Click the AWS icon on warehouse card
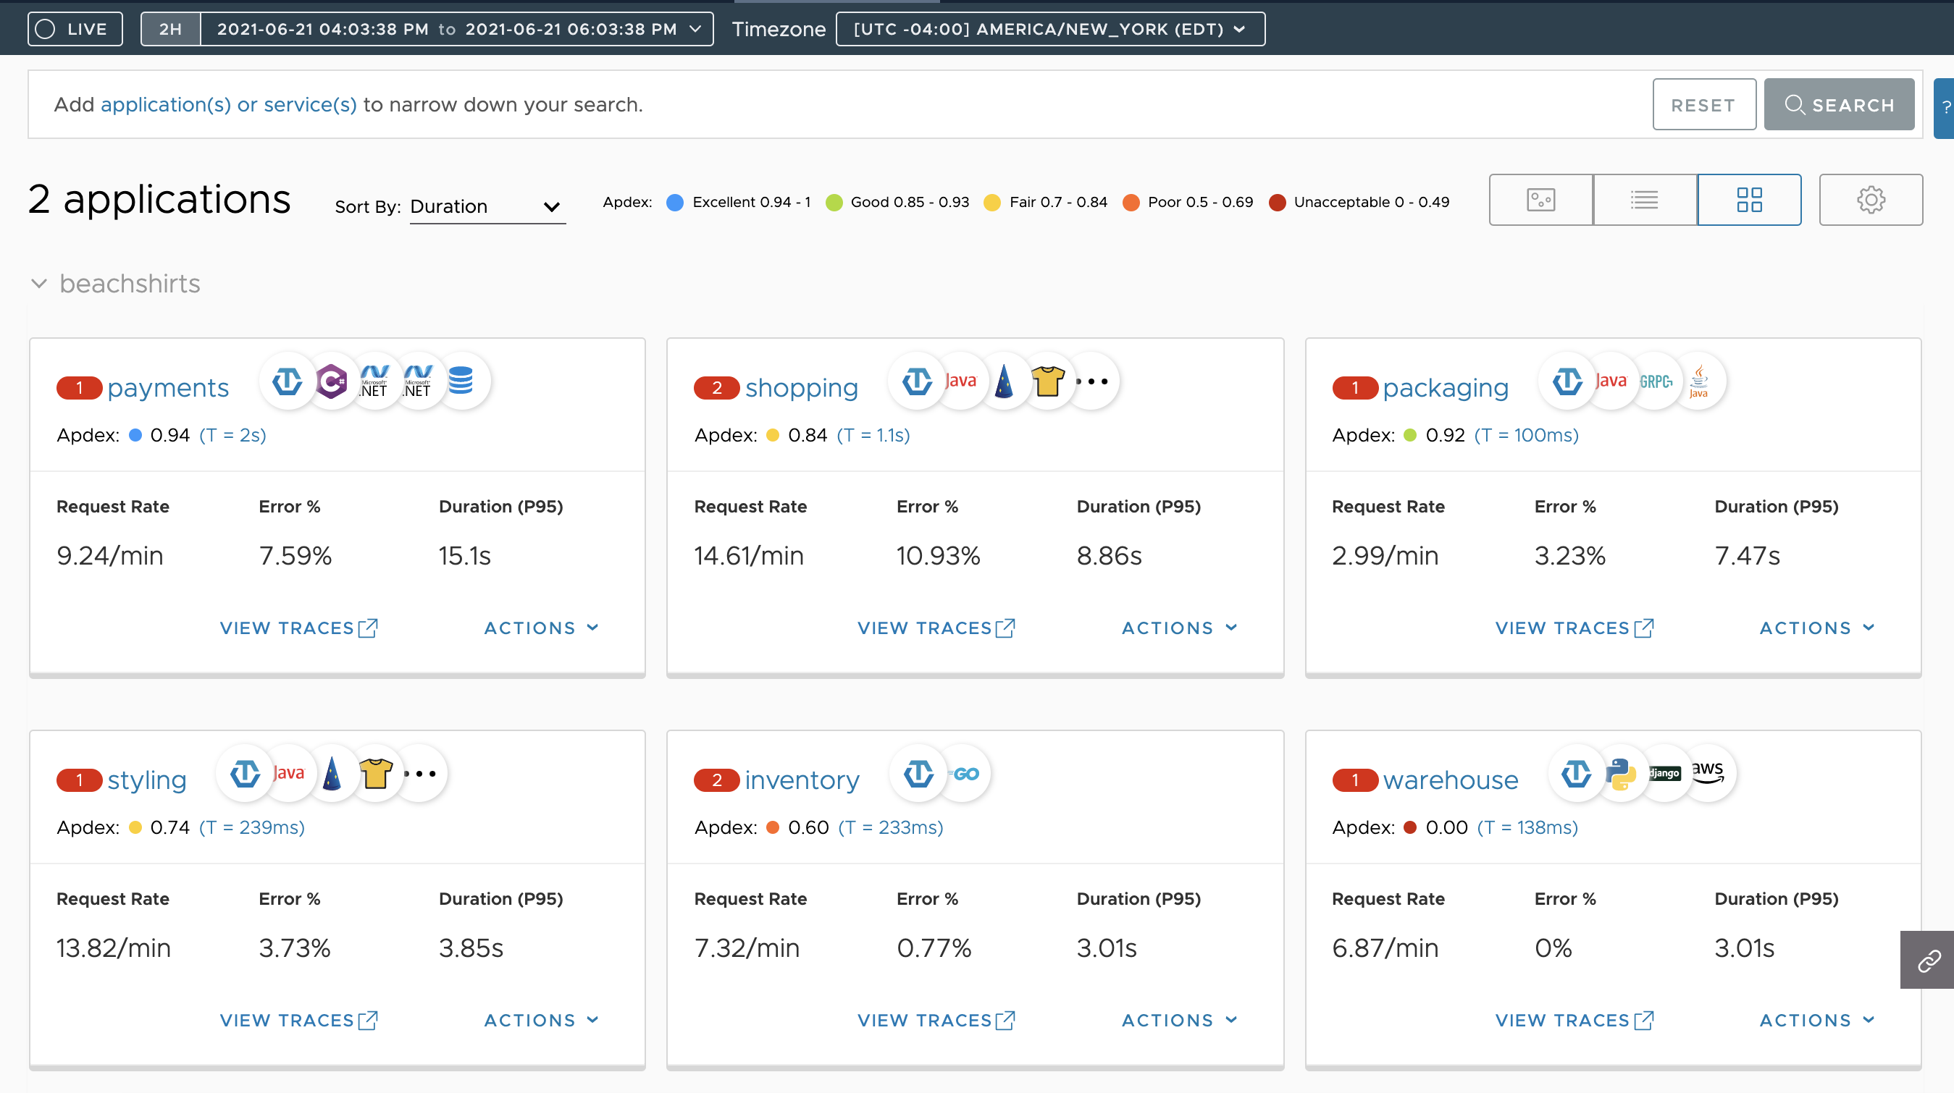The image size is (1954, 1093). point(1708,774)
